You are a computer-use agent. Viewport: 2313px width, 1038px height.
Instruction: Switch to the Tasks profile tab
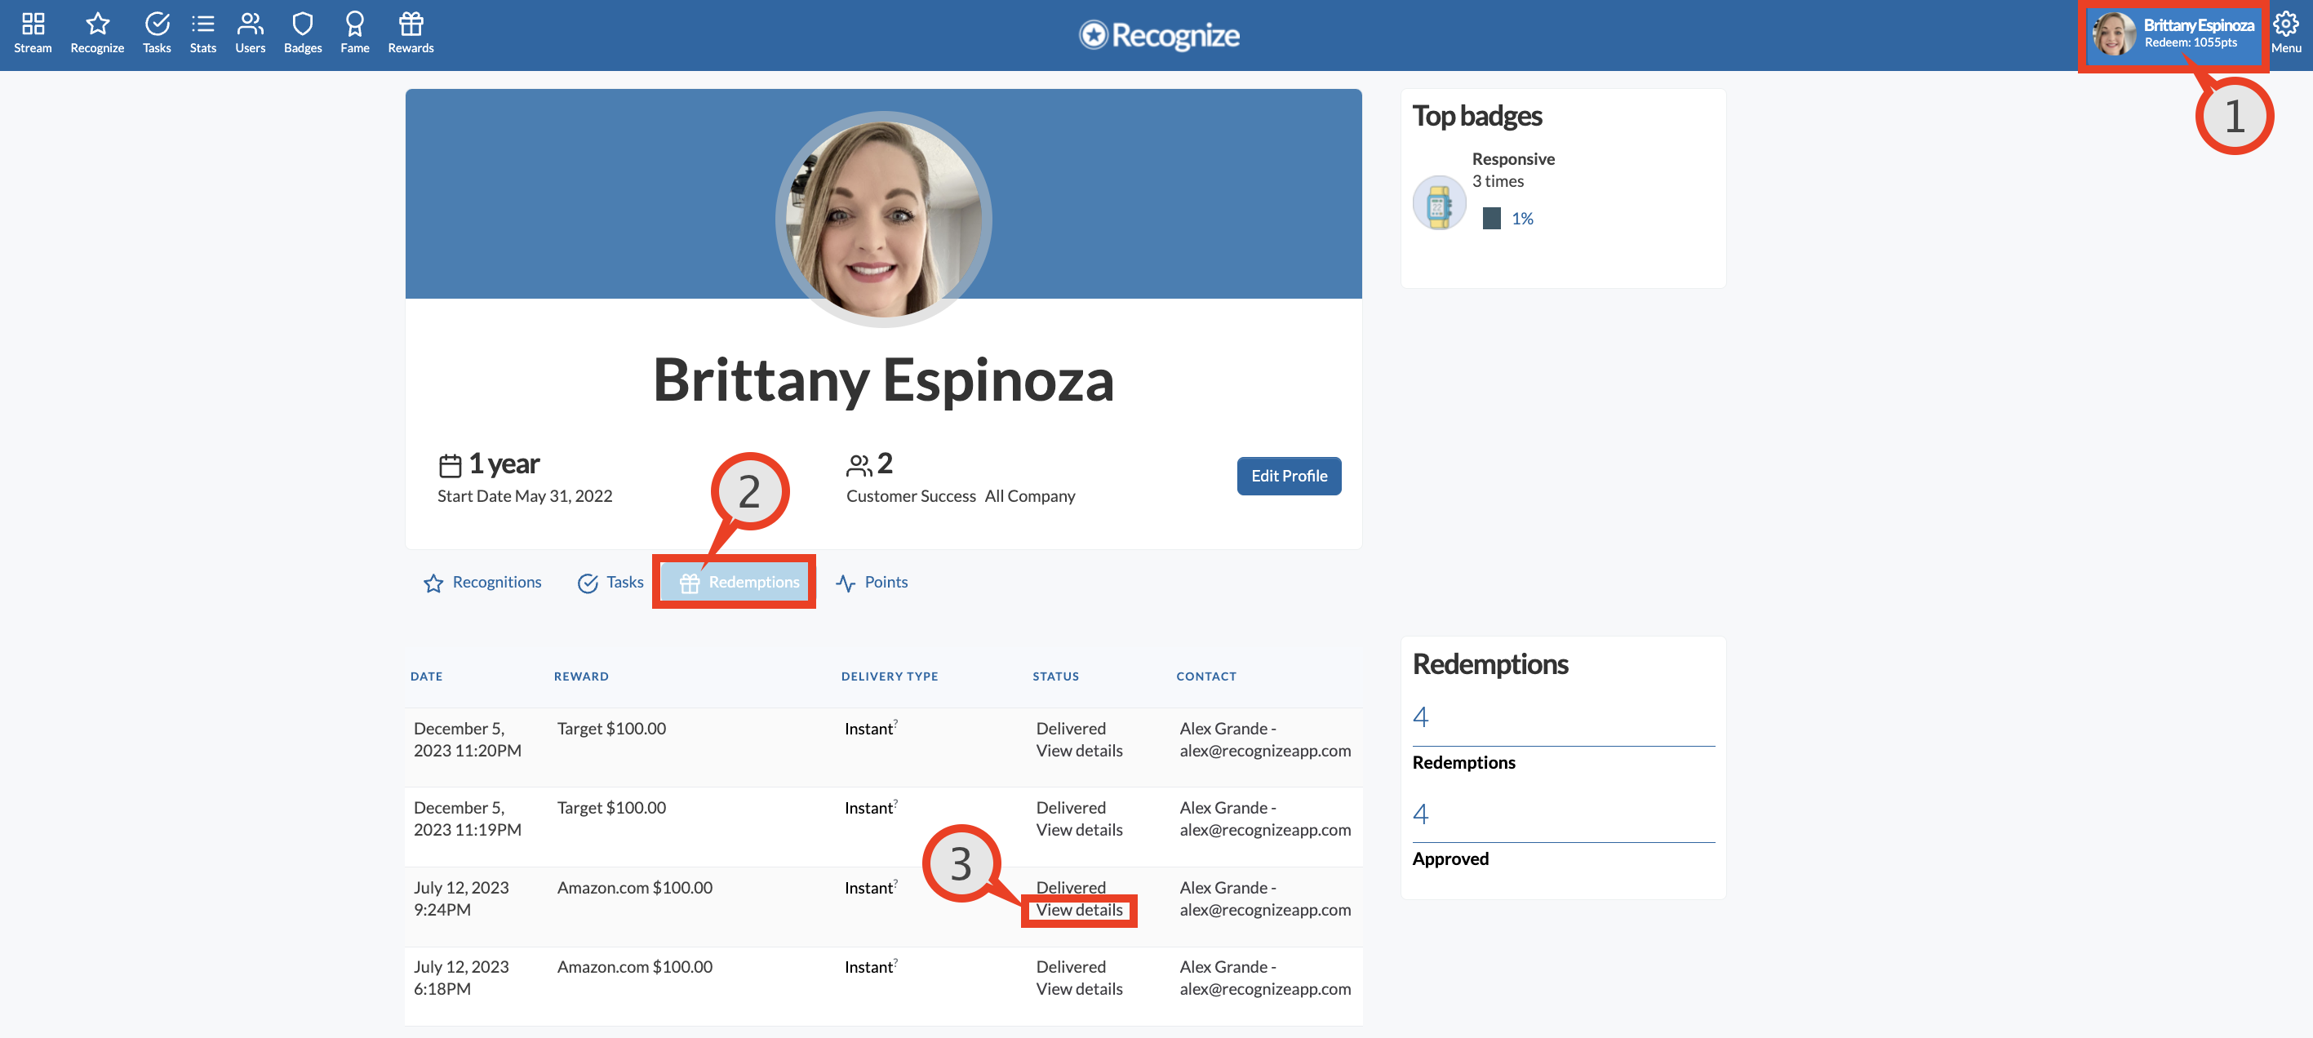(610, 582)
